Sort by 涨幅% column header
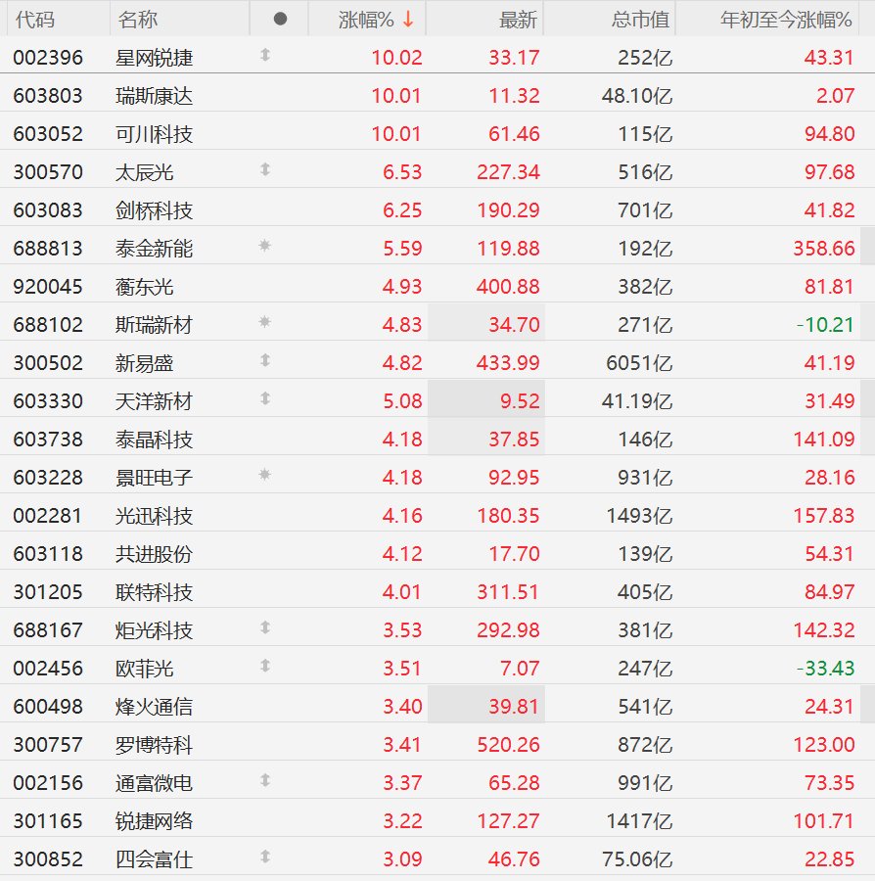 366,20
